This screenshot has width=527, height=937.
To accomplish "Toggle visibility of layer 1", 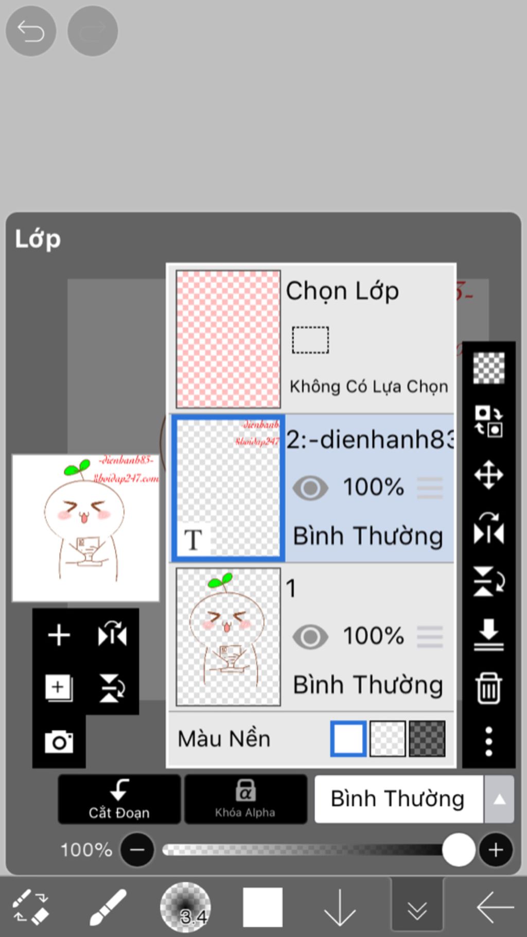I will tap(310, 637).
